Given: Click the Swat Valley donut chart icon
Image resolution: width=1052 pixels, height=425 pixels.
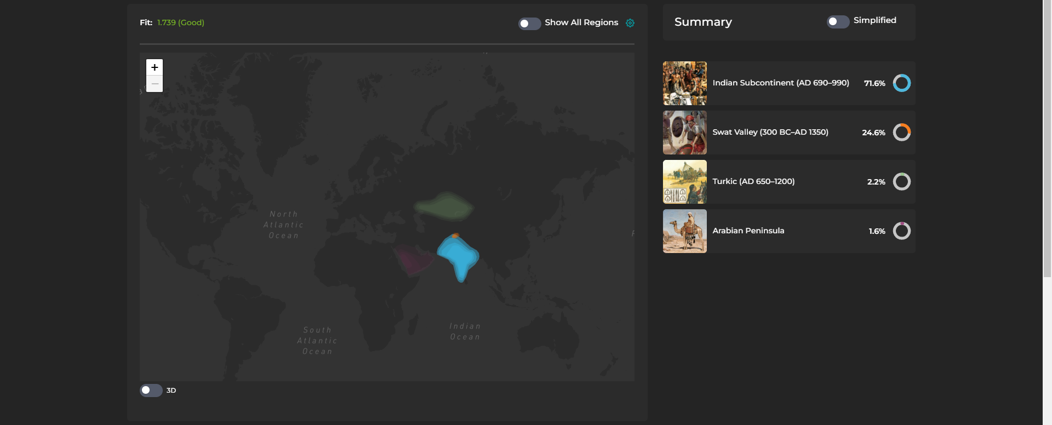Looking at the screenshot, I should (x=901, y=133).
